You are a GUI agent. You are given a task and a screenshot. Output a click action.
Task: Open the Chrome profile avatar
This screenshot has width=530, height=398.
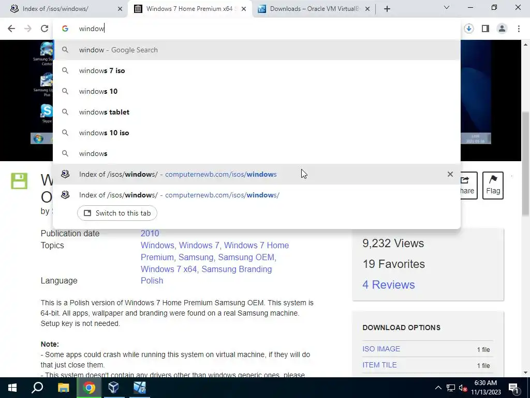coord(502,29)
